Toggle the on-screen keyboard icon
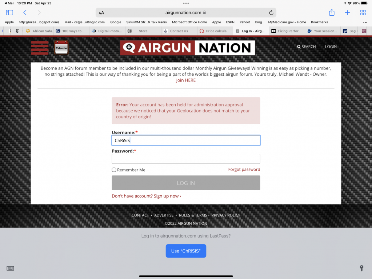Viewport: 372px width, 279px height. click(x=10, y=268)
